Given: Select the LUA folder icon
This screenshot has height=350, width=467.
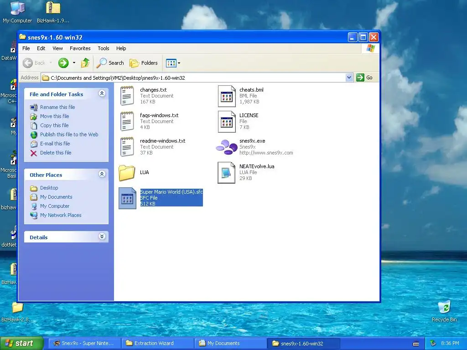Looking at the screenshot, I should coord(127,173).
